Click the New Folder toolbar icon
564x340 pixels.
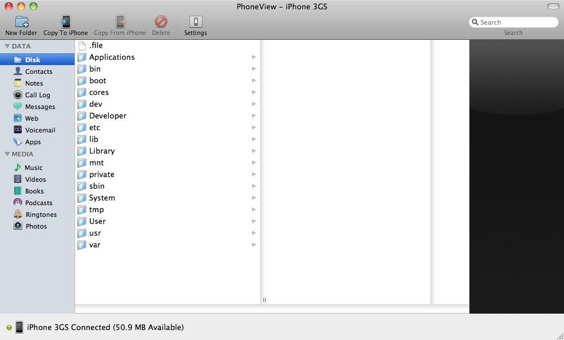pos(21,22)
